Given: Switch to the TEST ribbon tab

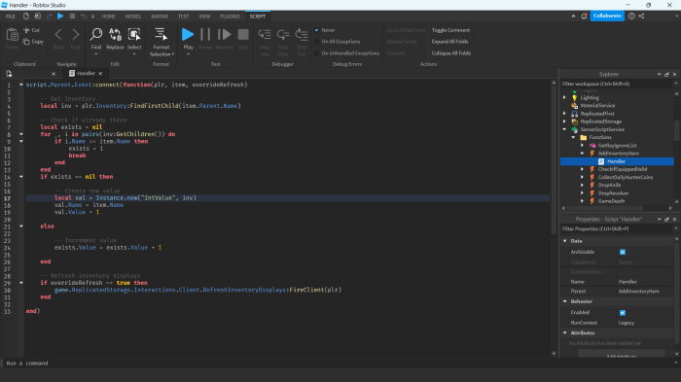Looking at the screenshot, I should (x=183, y=17).
